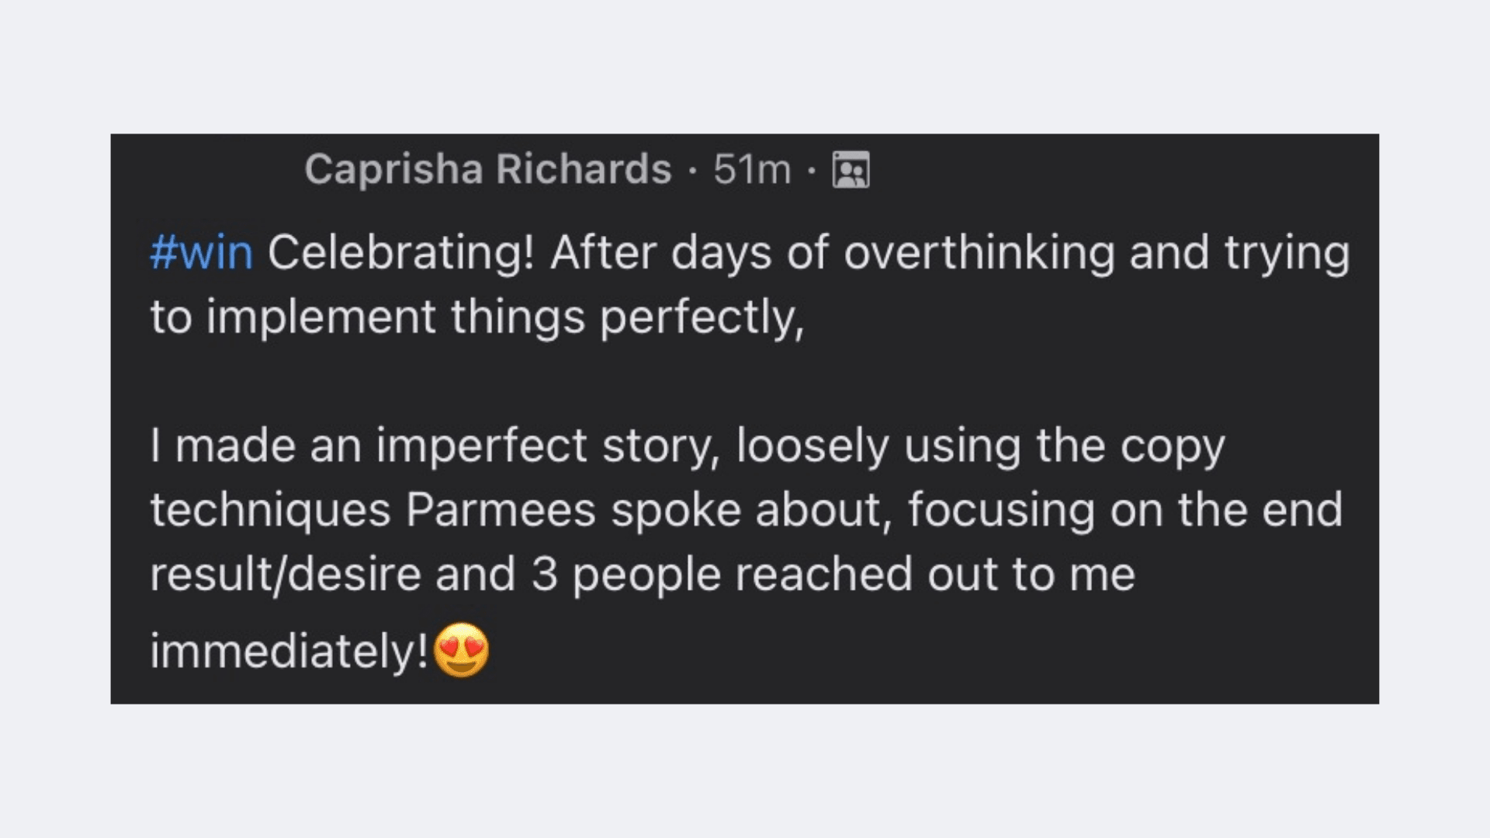Click the surname "Richards" in the header
This screenshot has height=838, width=1490.
[x=584, y=169]
